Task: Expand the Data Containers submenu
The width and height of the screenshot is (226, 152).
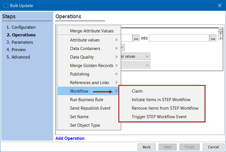Action: (89, 49)
